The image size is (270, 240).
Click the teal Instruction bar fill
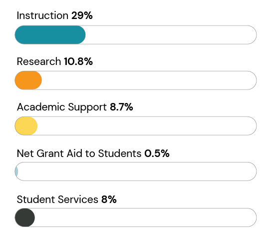(50, 35)
